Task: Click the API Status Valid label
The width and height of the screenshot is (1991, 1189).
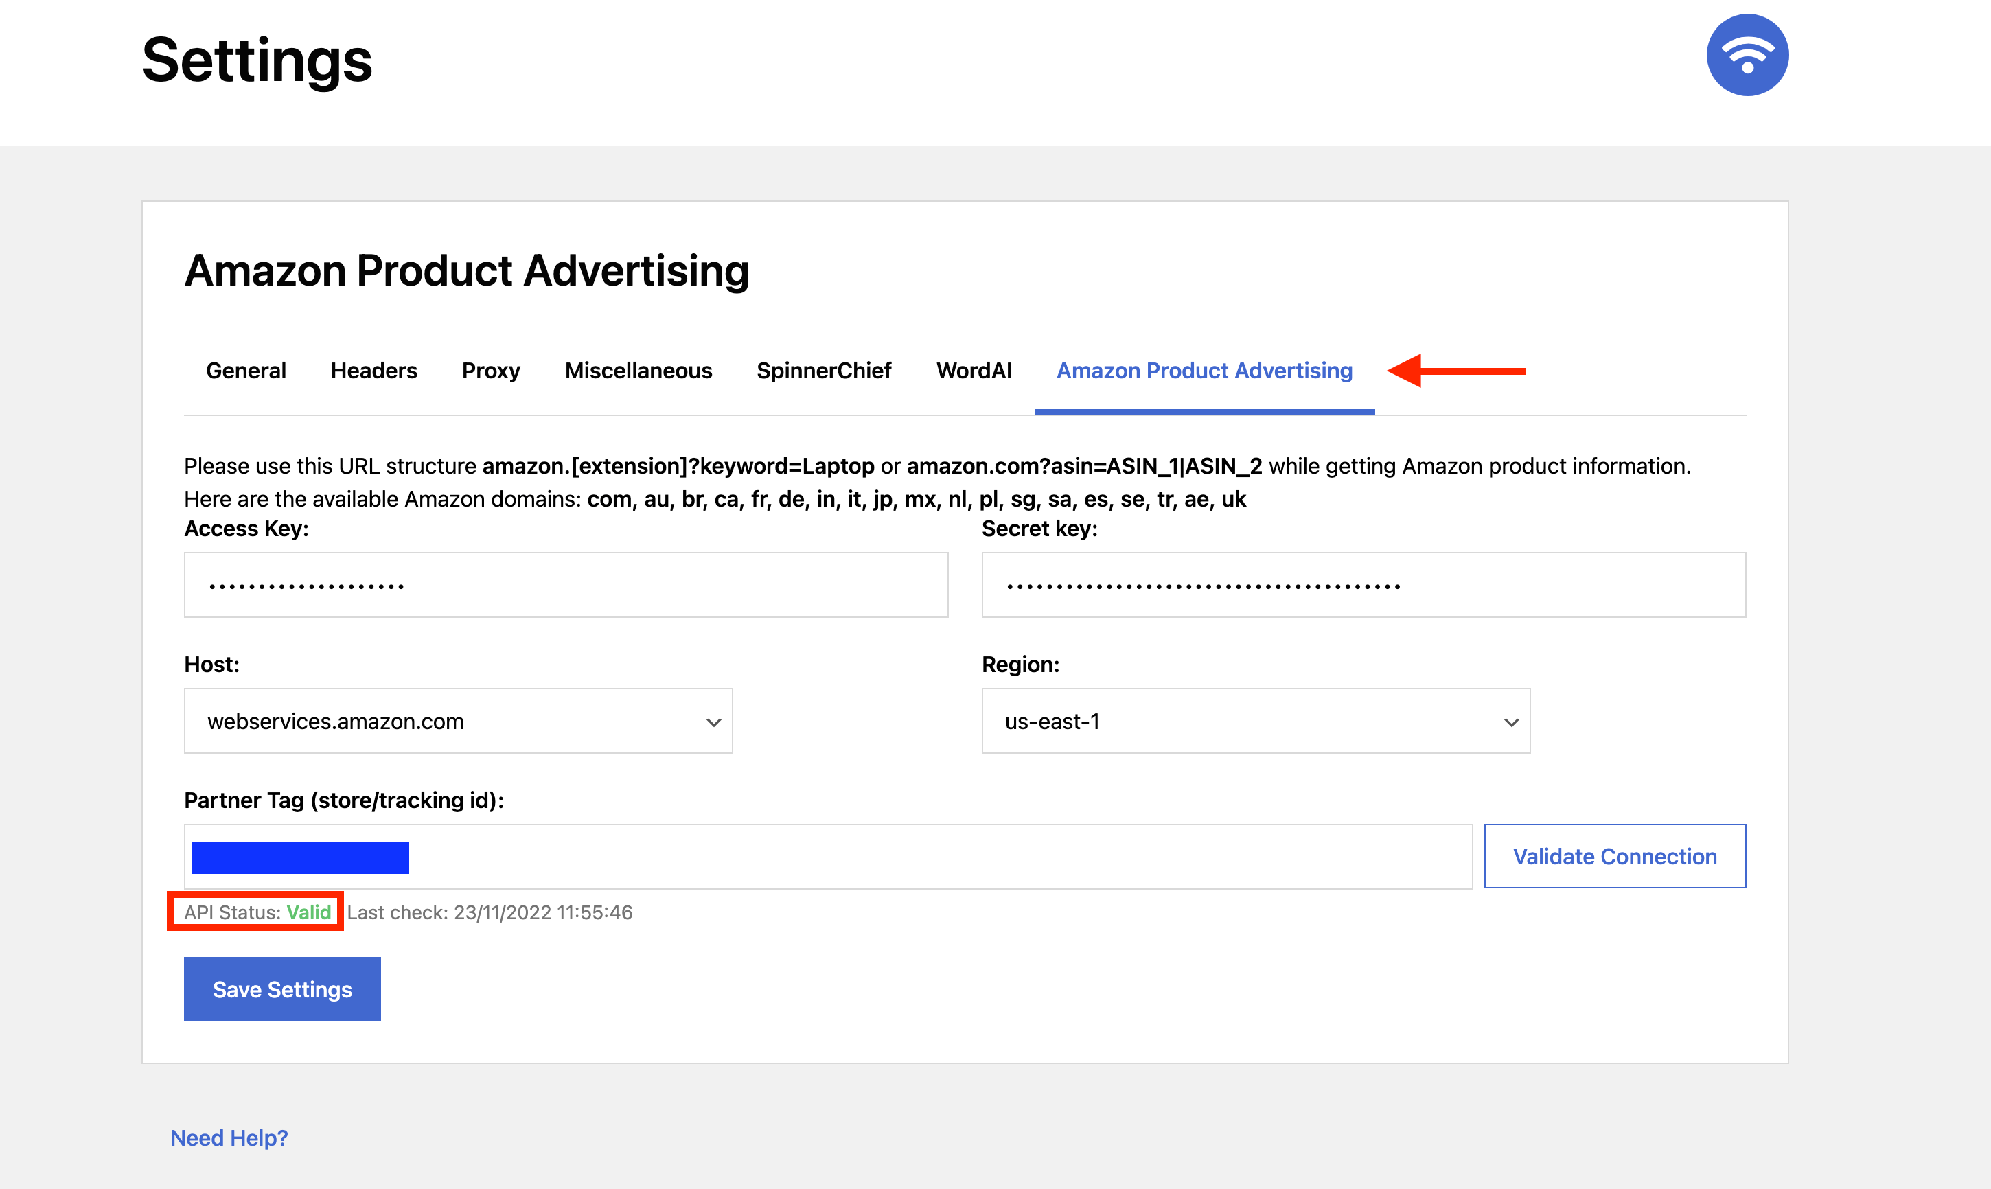Action: pyautogui.click(x=257, y=912)
